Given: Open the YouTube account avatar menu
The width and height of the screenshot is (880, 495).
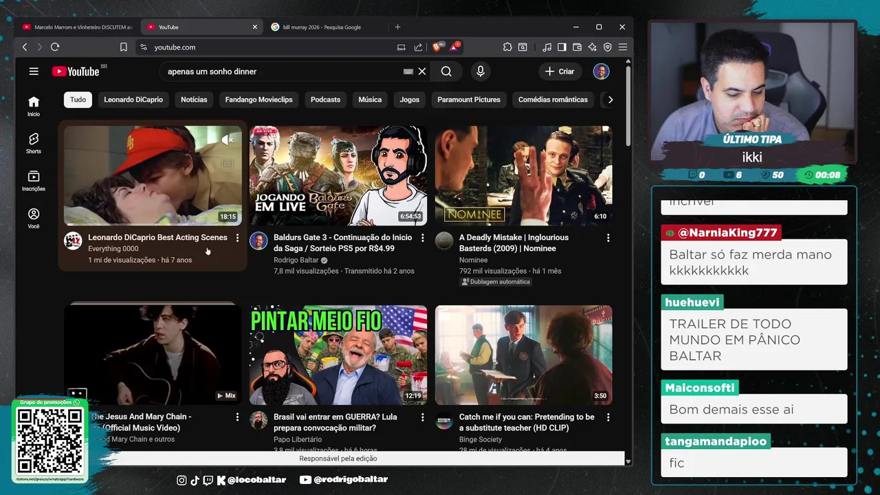Looking at the screenshot, I should click(601, 71).
